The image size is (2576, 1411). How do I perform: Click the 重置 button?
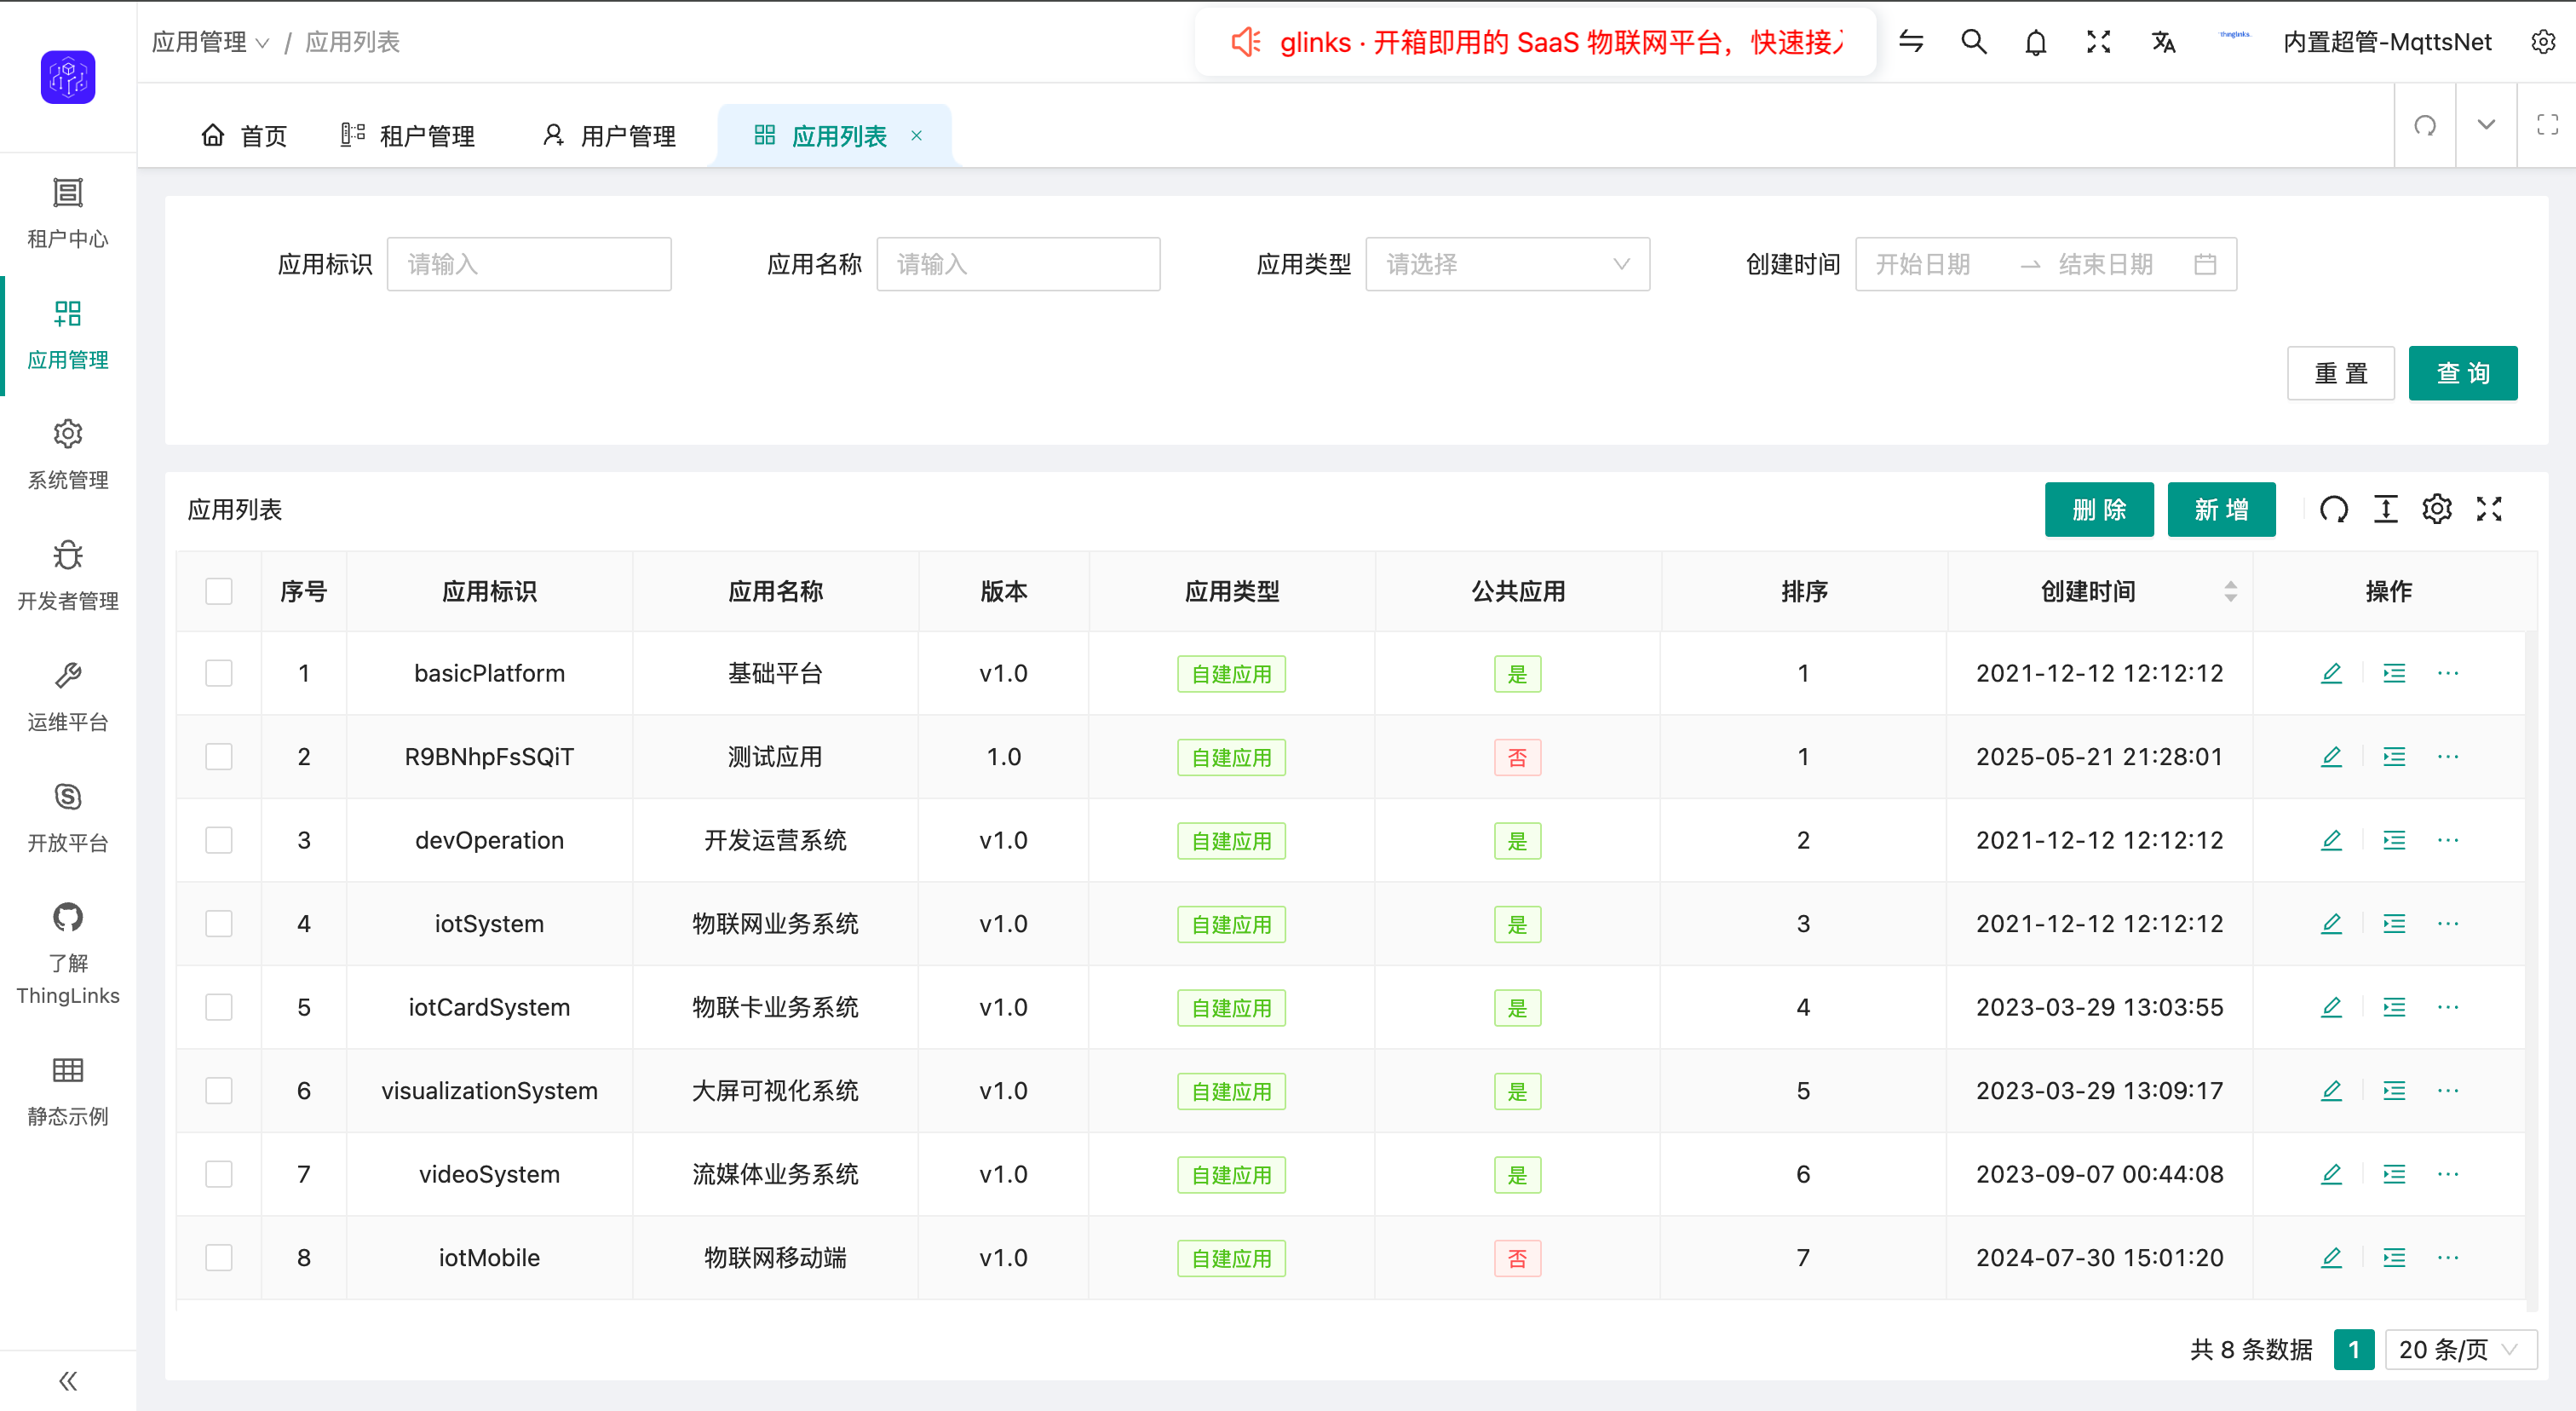[x=2340, y=373]
